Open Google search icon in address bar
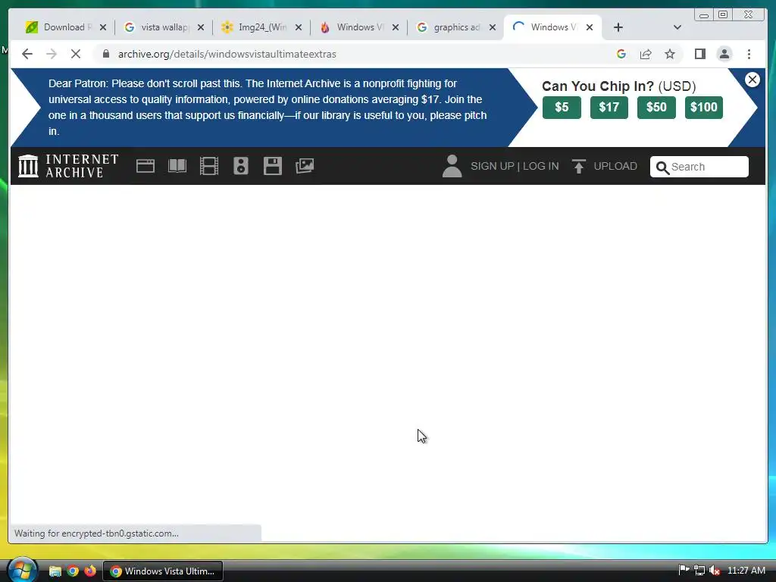The image size is (776, 582). point(621,54)
